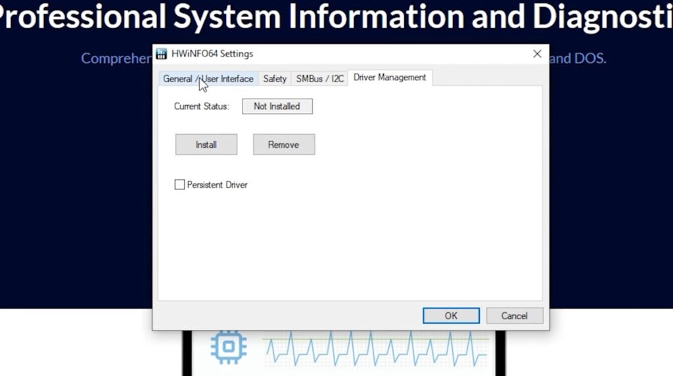Enable the Persistent Driver checkbox
Viewport: 673px width, 376px height.
click(x=179, y=185)
